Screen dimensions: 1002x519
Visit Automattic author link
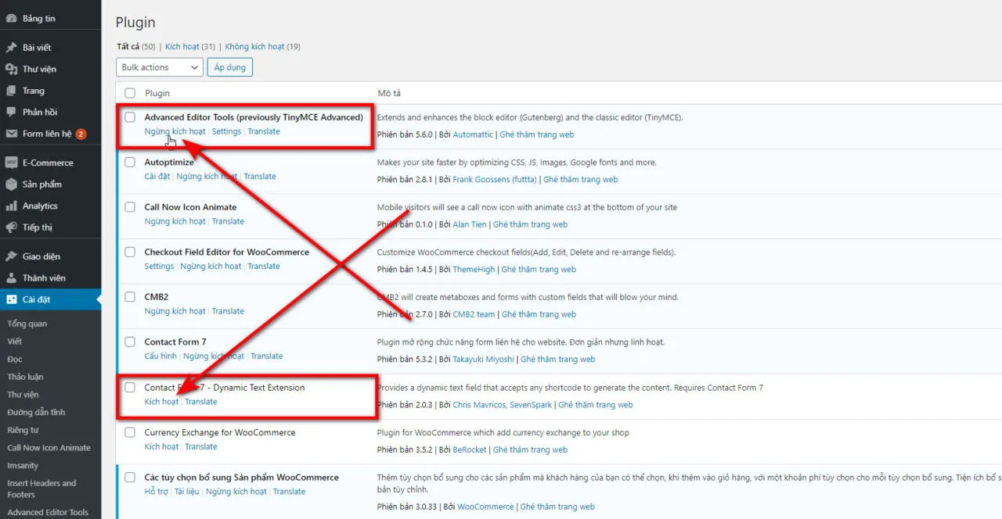click(x=473, y=134)
